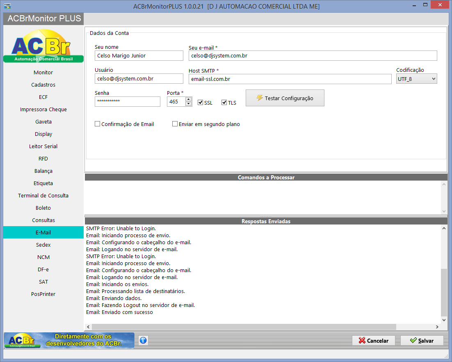Viewport: 452px width, 362px height.
Task: Save settings with Salvar button
Action: pyautogui.click(x=422, y=341)
